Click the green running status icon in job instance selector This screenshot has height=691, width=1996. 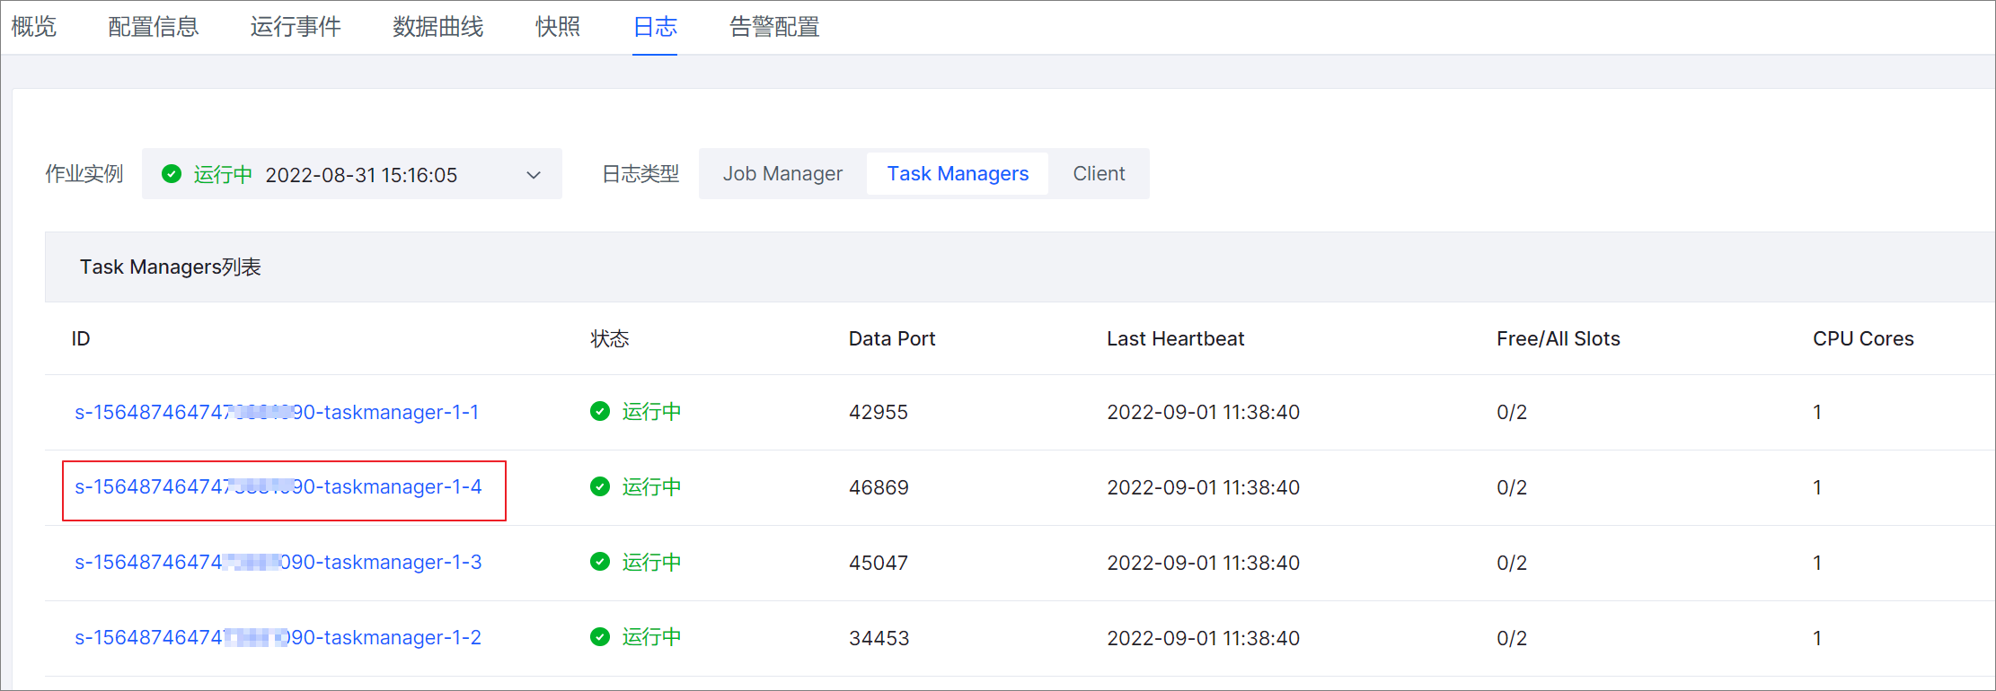172,174
